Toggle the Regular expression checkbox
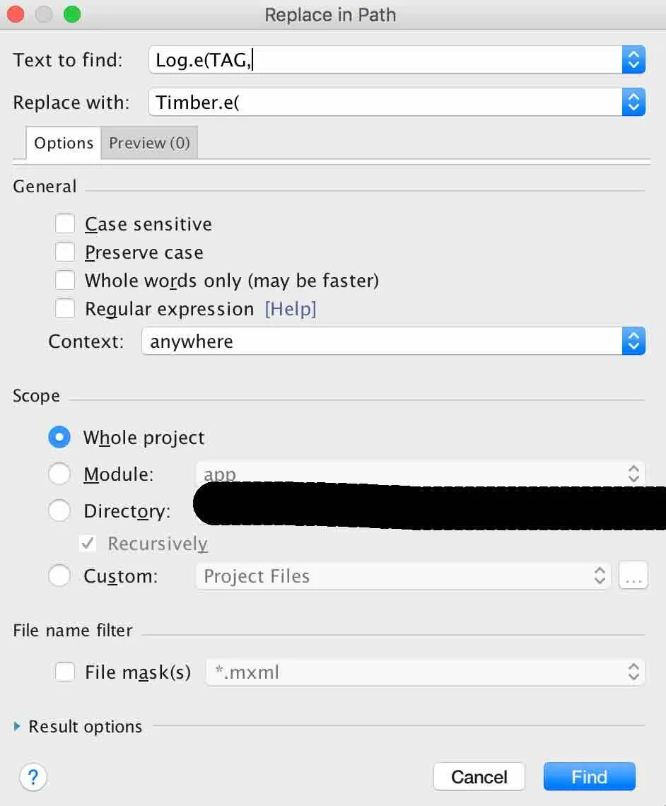Screen dimensions: 666x806 (65, 308)
